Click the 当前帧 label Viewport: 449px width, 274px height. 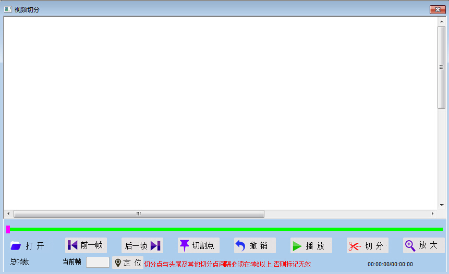(x=72, y=261)
